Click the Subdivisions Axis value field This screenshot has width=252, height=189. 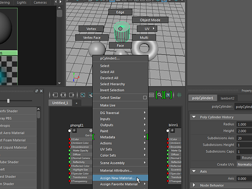pos(244,138)
